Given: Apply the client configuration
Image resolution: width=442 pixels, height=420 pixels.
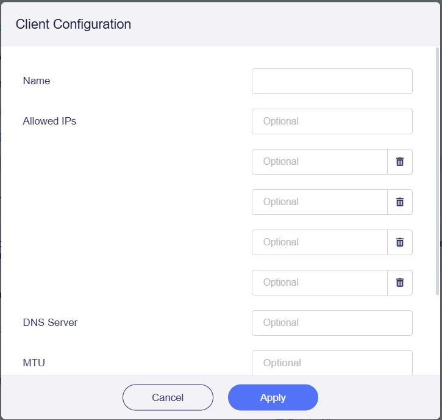Looking at the screenshot, I should 273,397.
